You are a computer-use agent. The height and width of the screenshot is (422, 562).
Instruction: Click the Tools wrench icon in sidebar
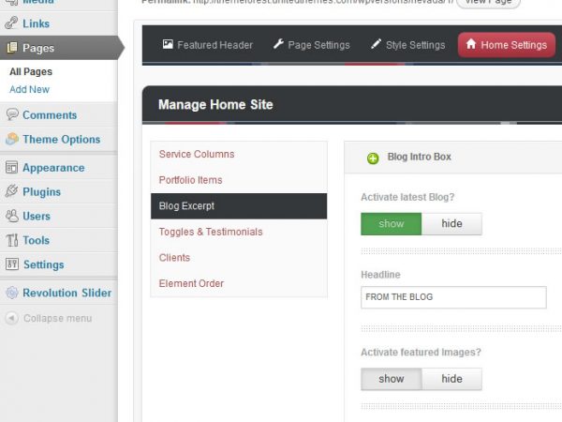click(x=12, y=240)
